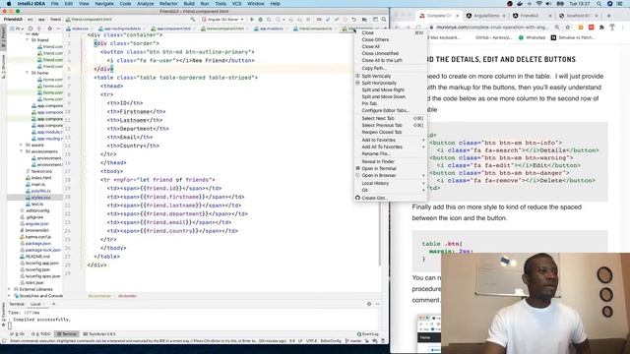
Task: Open the TODO tool window tab
Action: coord(41,334)
